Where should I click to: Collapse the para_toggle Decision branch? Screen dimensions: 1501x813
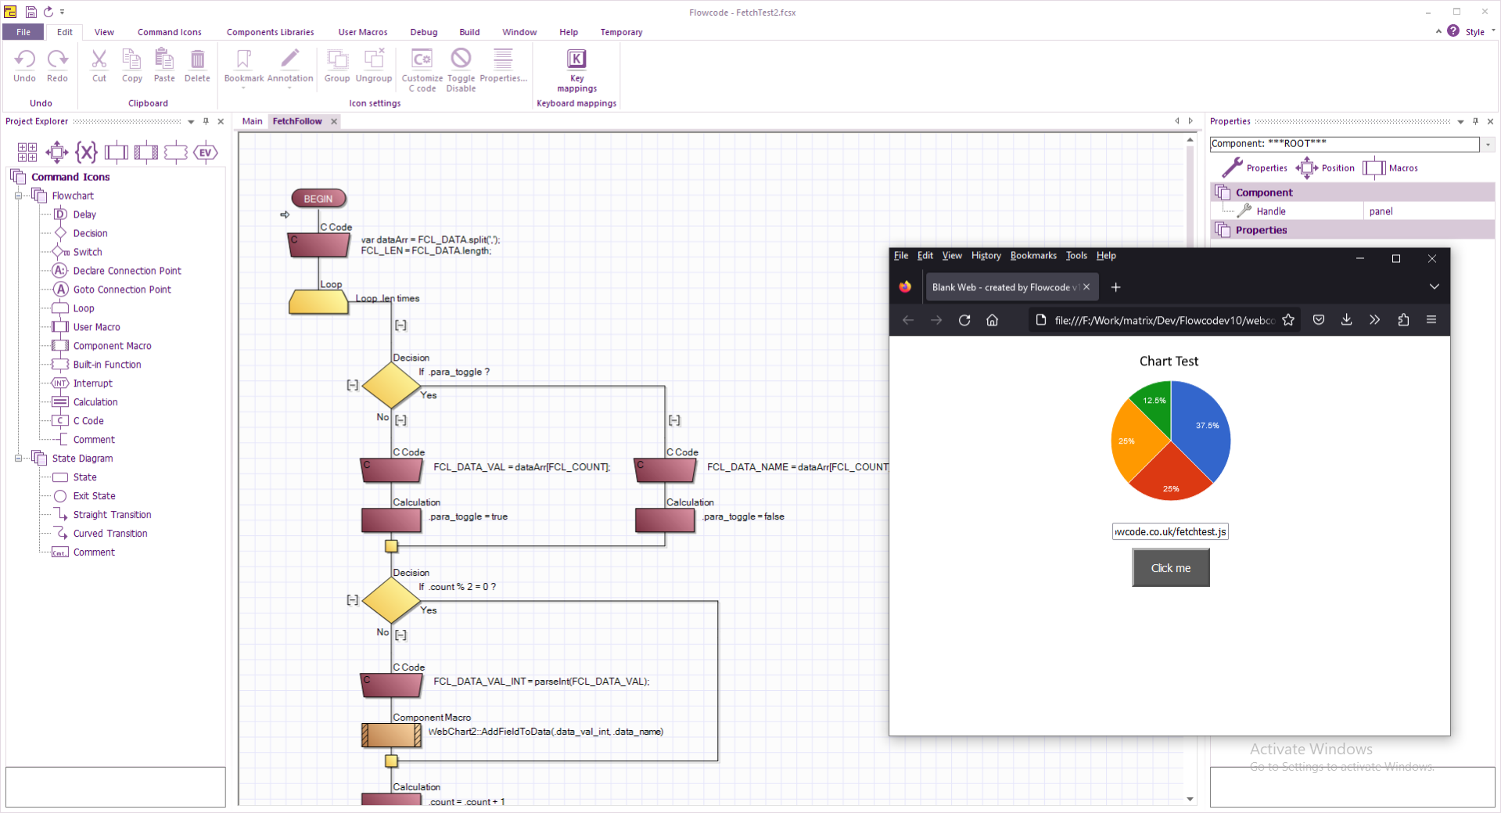click(353, 385)
